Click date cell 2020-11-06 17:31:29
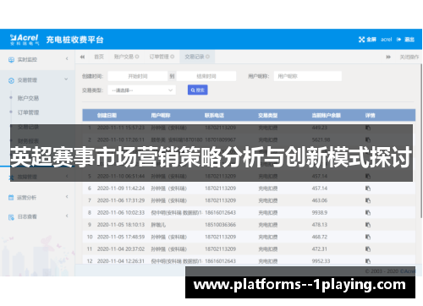Viewport: 423px width, 306px height. click(x=121, y=200)
